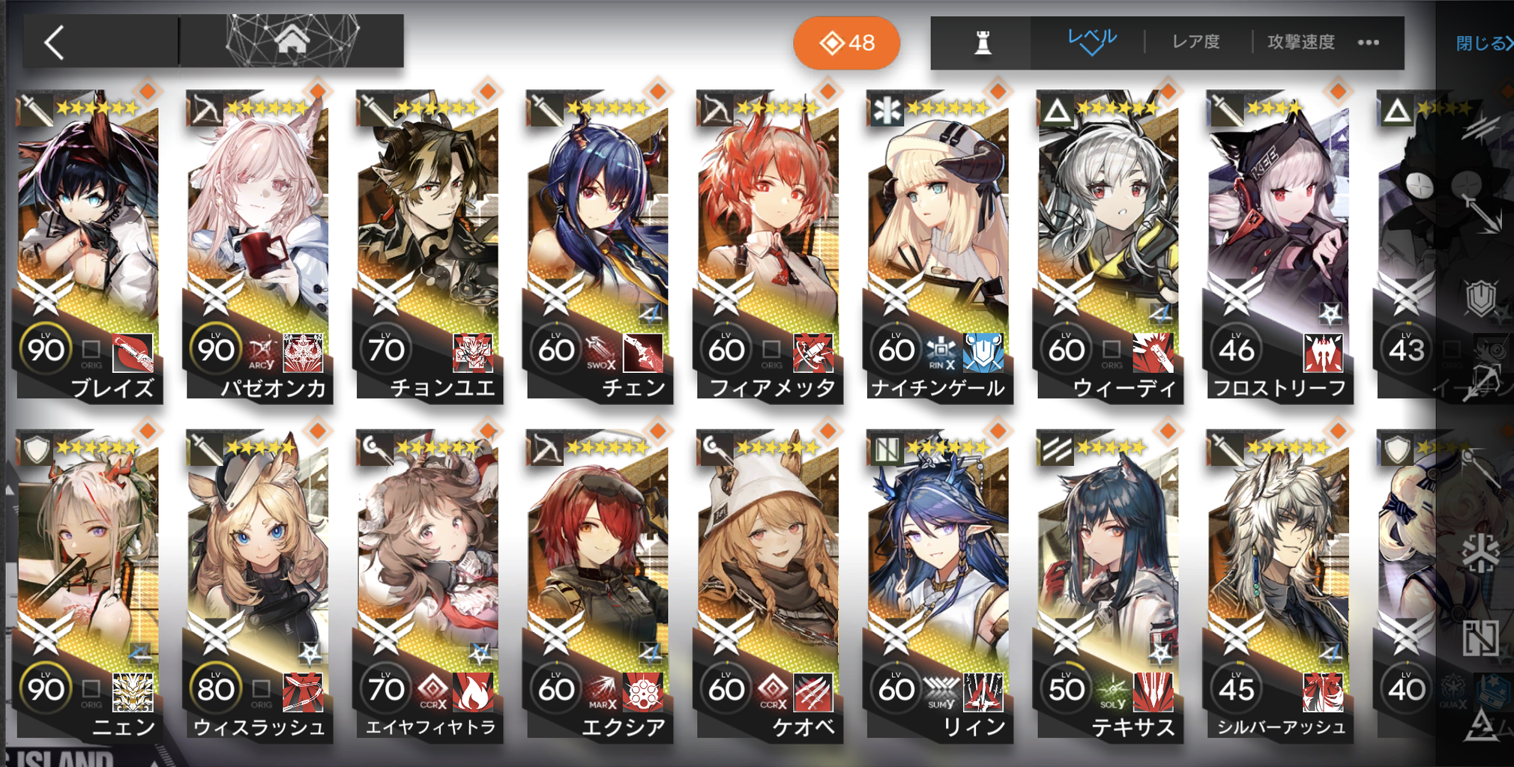This screenshot has height=767, width=1514.
Task: Click Nightingale's blue shield skill icon
Action: (x=983, y=353)
